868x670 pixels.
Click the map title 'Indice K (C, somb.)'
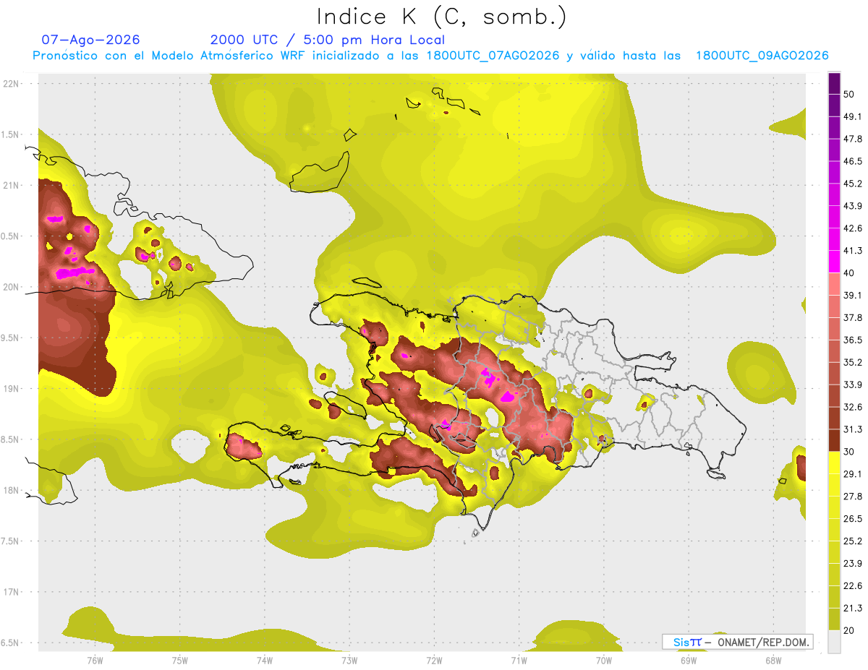click(x=441, y=17)
